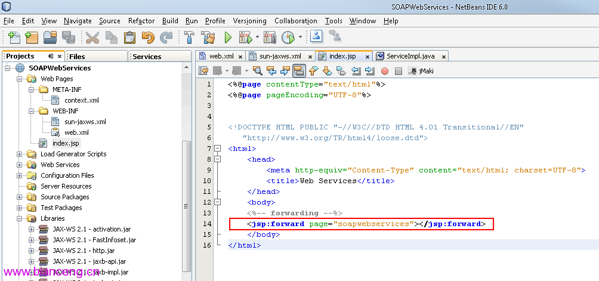The image size is (599, 281).
Task: Click the Last Edit editor icon
Action: pyautogui.click(x=203, y=70)
